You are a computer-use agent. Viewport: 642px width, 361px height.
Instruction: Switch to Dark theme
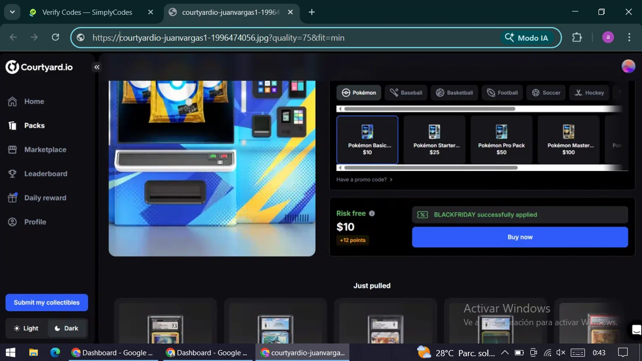(x=67, y=328)
